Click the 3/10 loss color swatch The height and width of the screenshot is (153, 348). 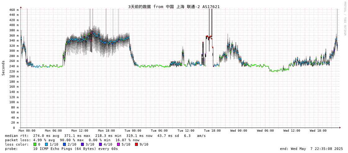[82, 144]
